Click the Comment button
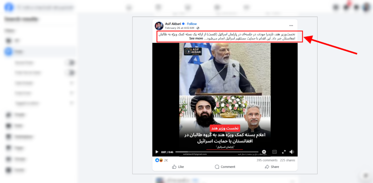This screenshot has height=183, width=373. pos(225,167)
